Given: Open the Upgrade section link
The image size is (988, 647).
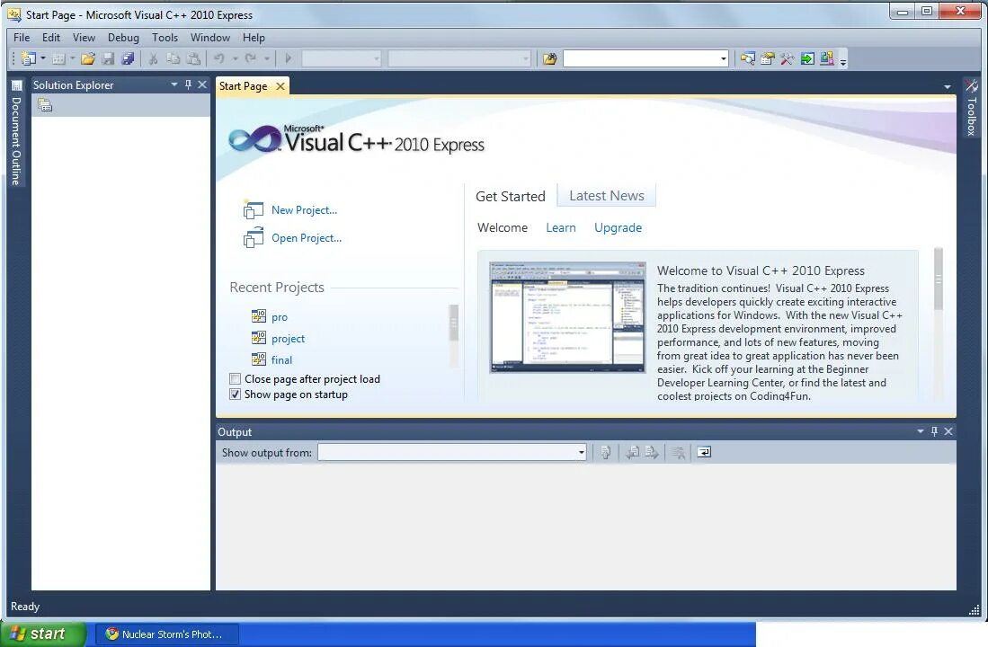Looking at the screenshot, I should 619,228.
